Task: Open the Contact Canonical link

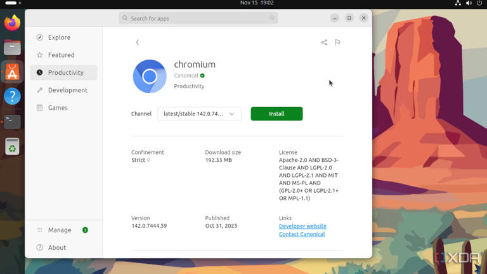Action: coord(302,234)
